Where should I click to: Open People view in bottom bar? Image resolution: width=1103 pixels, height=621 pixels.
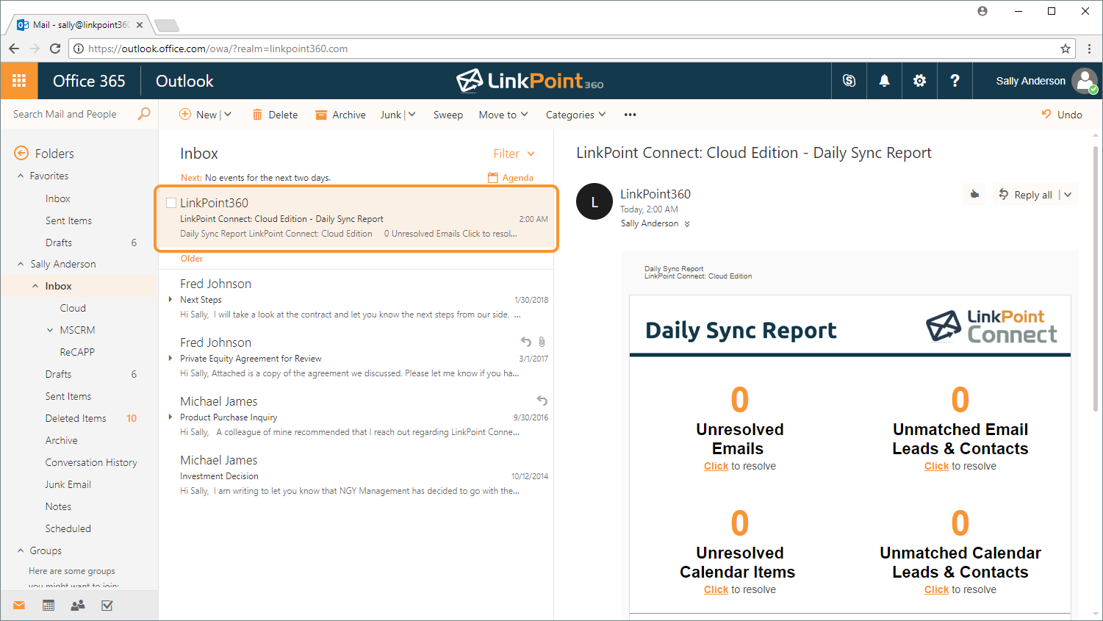pos(78,606)
